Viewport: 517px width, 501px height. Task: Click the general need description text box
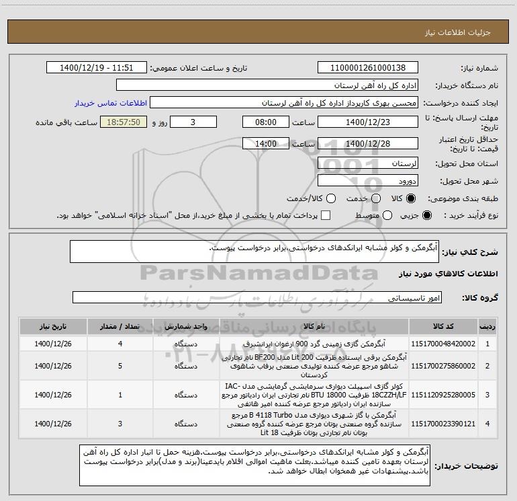pyautogui.click(x=254, y=252)
